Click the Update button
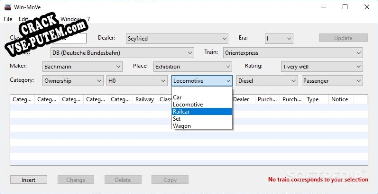378x194 pixels. click(343, 38)
